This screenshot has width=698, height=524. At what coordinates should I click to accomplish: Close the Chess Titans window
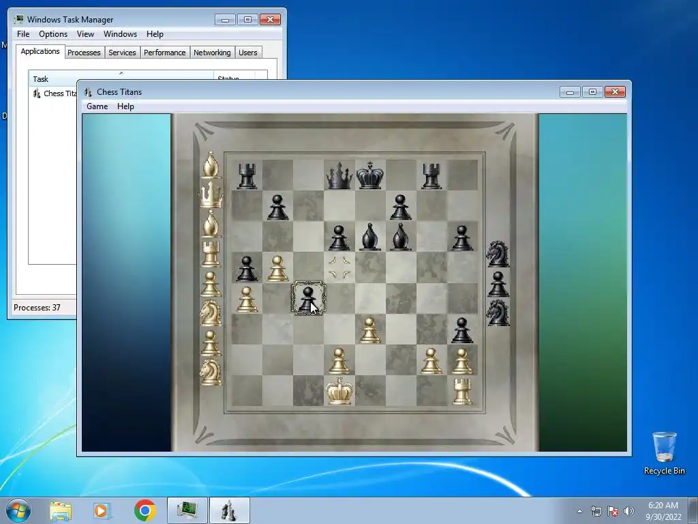tap(616, 92)
